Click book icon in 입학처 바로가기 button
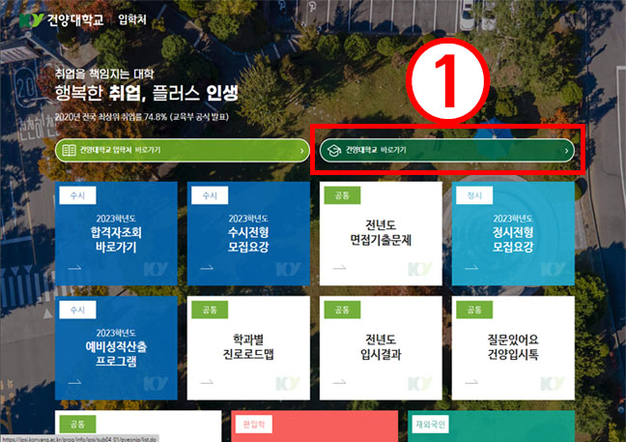 pos(69,151)
